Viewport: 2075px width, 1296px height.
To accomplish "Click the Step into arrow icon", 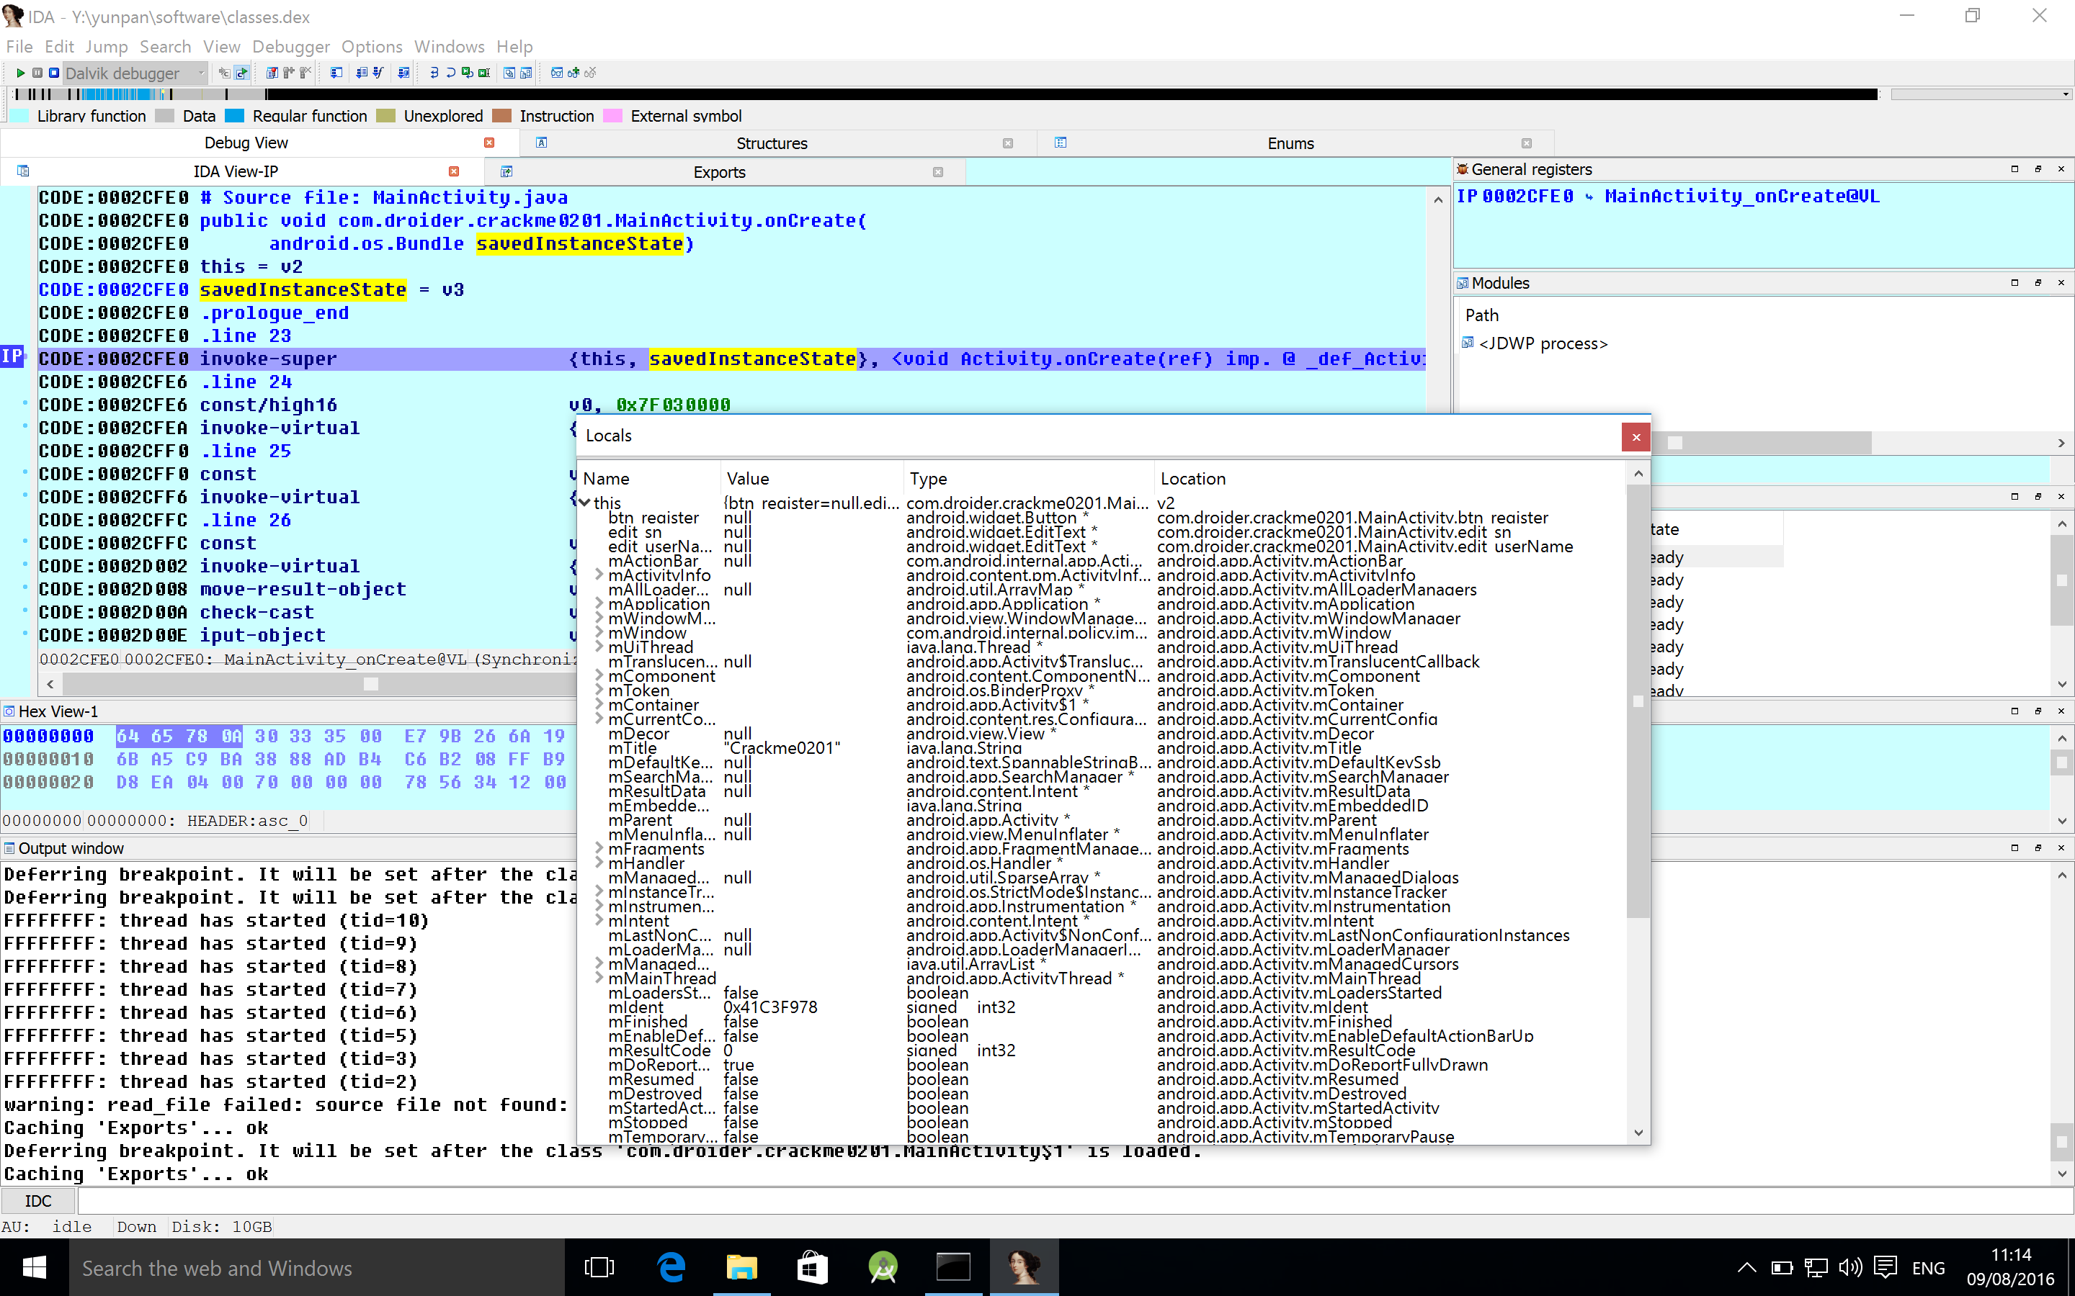I will click(x=434, y=73).
